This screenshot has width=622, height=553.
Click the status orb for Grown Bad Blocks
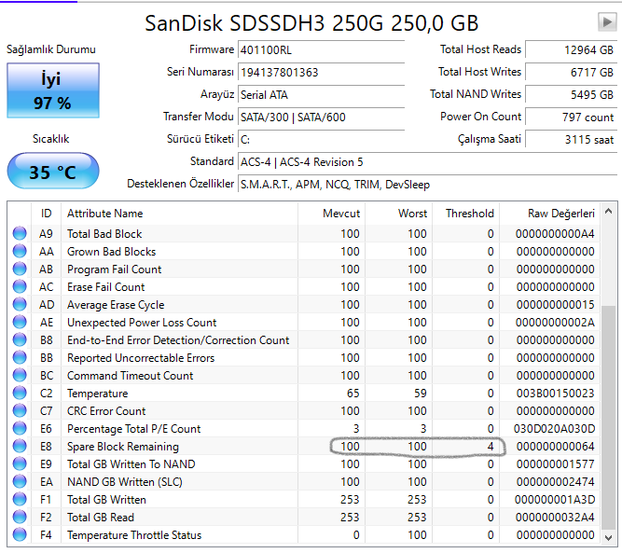[x=20, y=252]
